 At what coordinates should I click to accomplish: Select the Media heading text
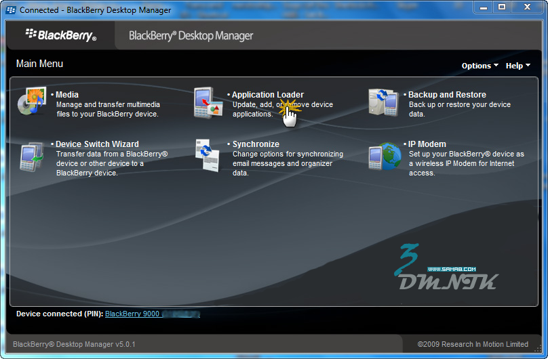[67, 95]
